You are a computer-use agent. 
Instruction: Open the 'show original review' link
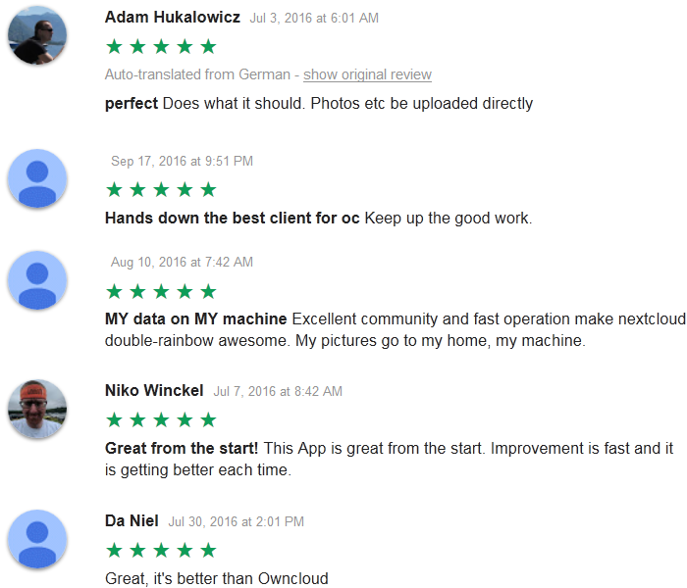(367, 74)
